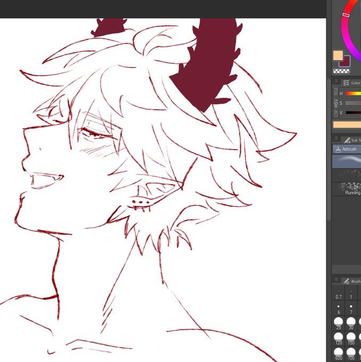Switch to the Brush Size tab
Image resolution: width=361 pixels, height=362 pixels.
(x=351, y=281)
